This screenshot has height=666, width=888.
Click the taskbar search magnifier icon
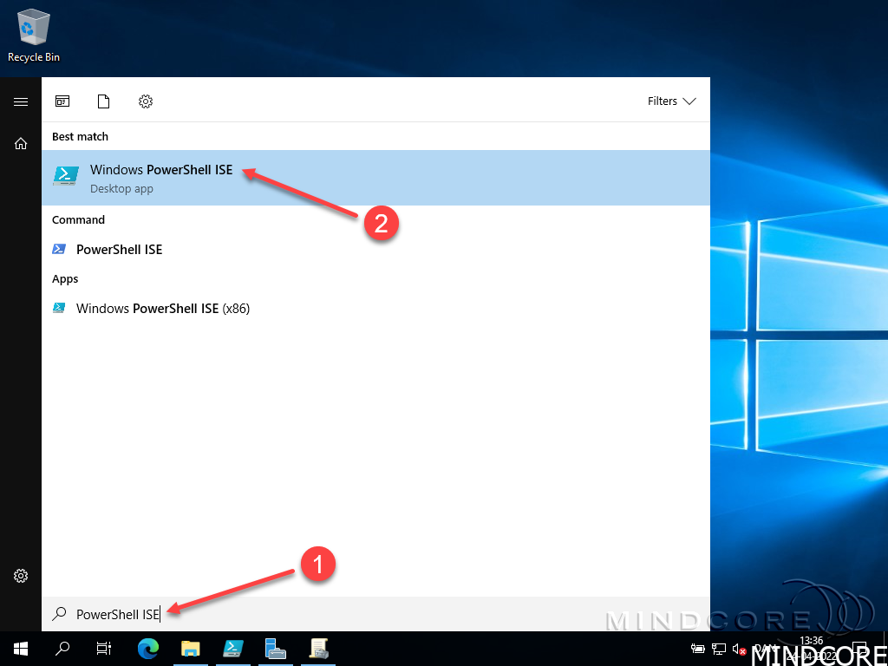pos(62,648)
